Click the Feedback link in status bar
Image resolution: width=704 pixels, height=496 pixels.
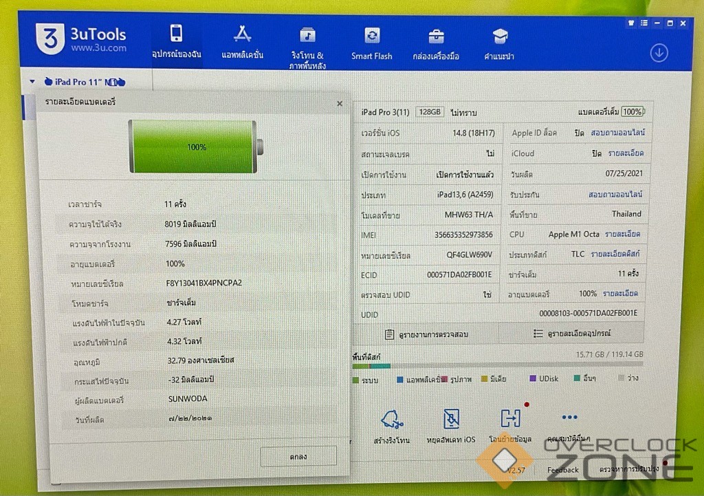562,470
